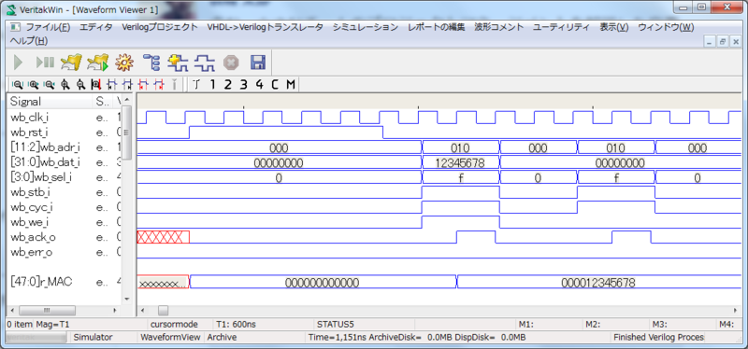Click the Simulator status bar entry
Image resolution: width=748 pixels, height=349 pixels.
[93, 337]
